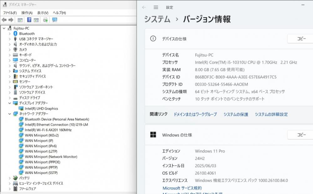Collapse the ネットワーク アダプター category

10,114
